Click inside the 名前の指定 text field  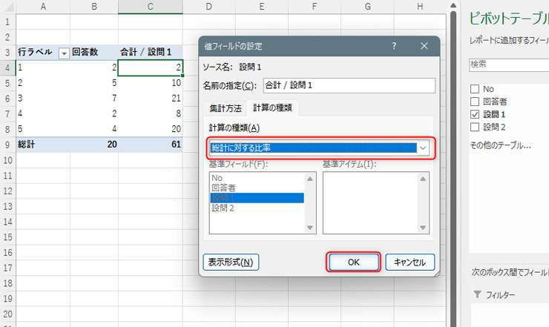(x=349, y=85)
